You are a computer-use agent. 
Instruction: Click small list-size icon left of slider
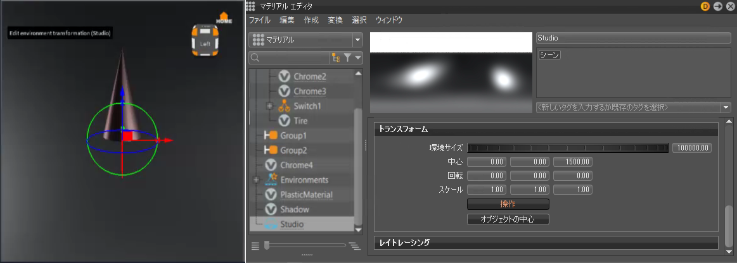[x=255, y=245]
